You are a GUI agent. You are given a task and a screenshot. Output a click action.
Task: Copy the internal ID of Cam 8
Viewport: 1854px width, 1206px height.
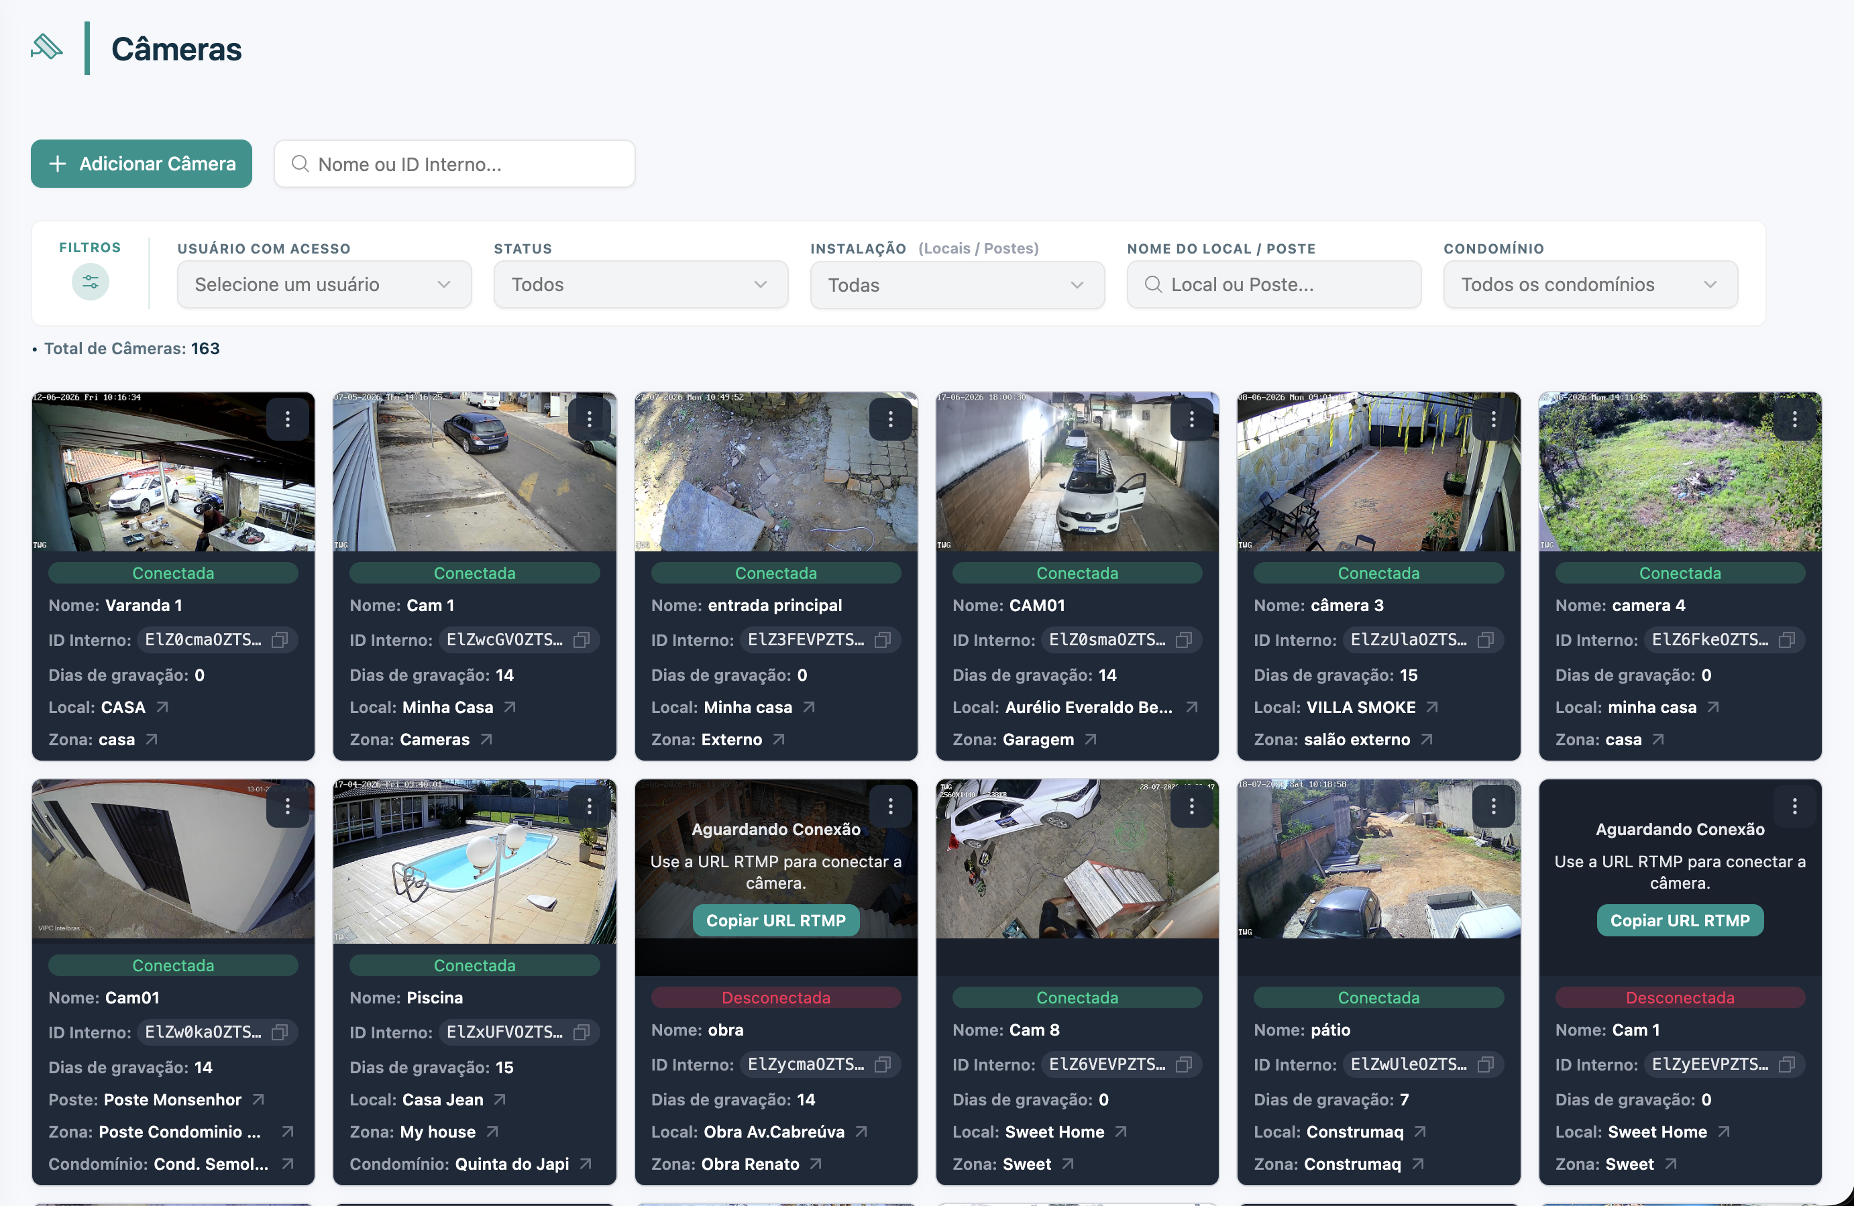(x=1184, y=1064)
